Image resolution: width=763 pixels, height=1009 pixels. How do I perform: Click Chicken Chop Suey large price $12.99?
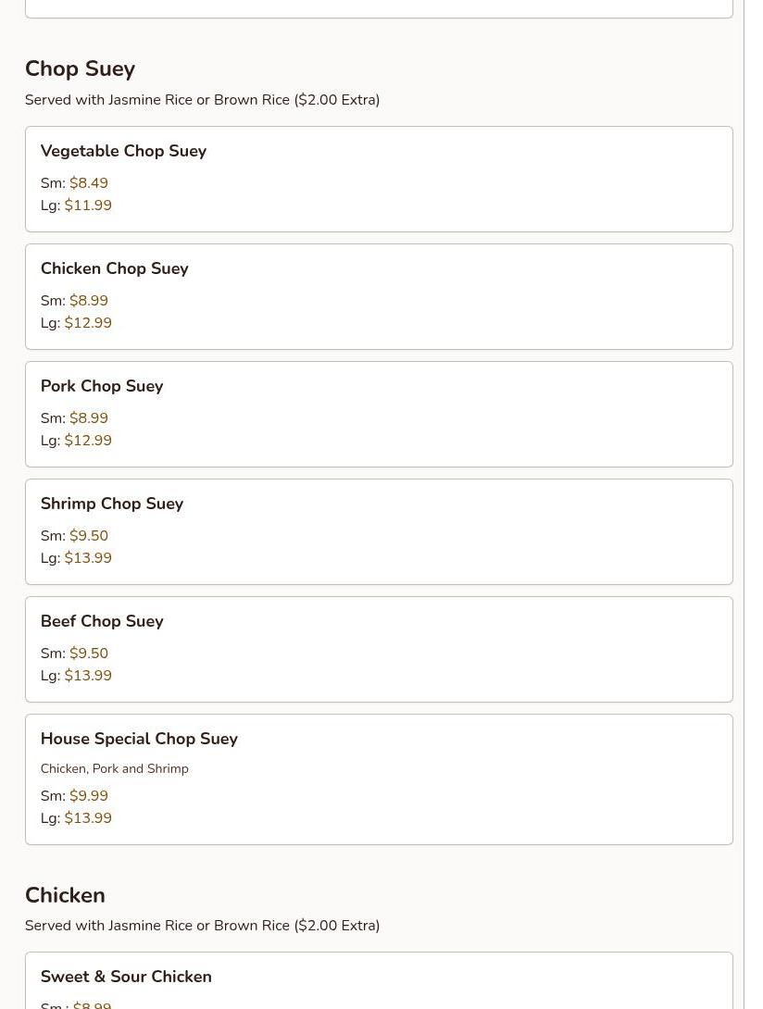[x=88, y=323]
